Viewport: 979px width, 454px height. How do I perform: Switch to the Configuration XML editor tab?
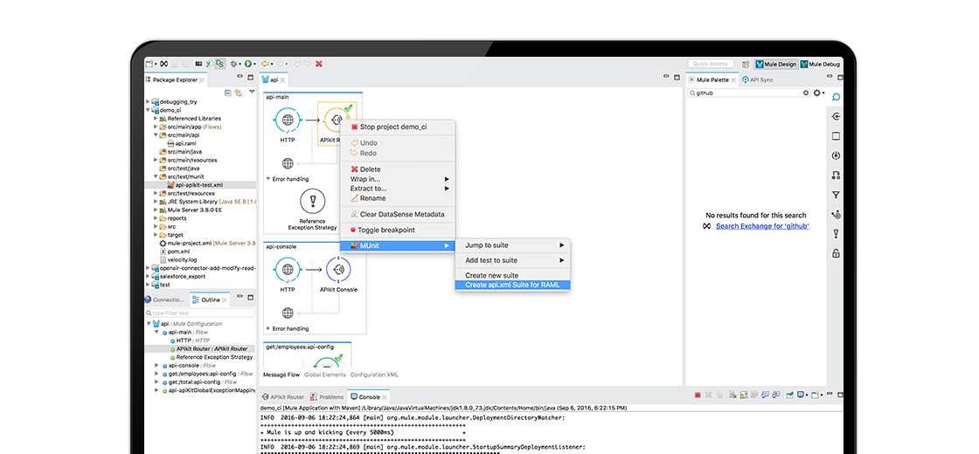(374, 375)
